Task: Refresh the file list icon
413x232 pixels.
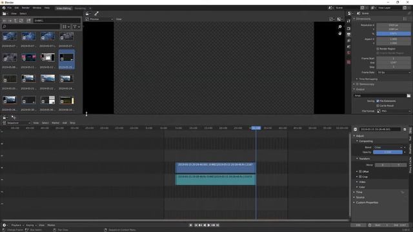Action: pos(21,21)
